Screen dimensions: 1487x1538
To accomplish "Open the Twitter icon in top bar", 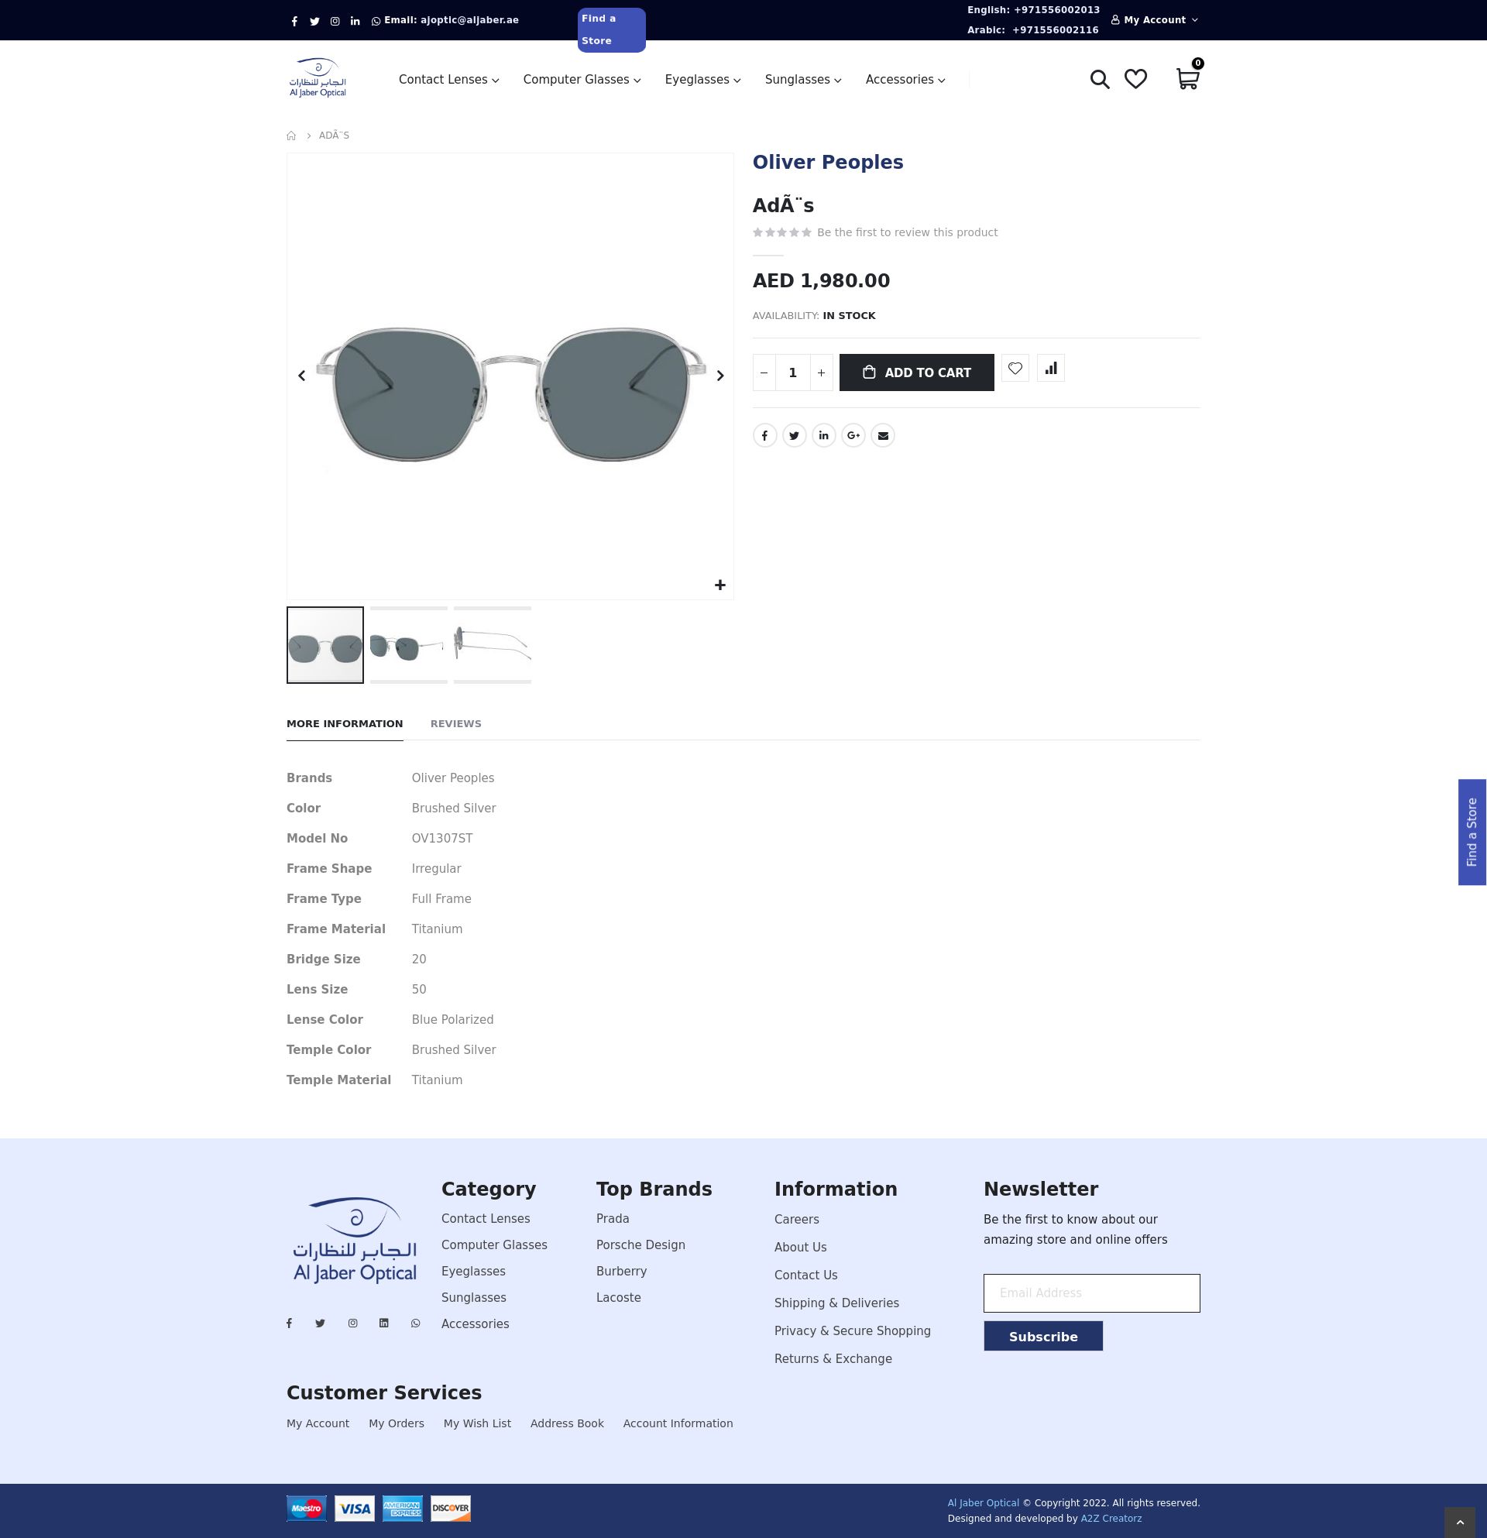I will (314, 21).
